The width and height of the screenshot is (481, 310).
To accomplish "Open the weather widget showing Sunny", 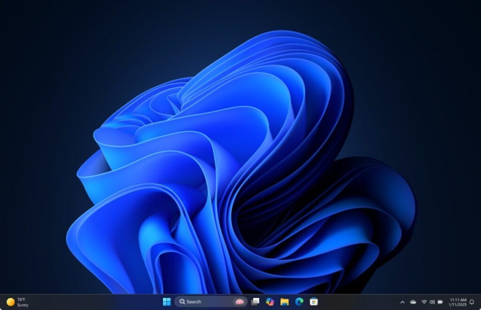I will tap(17, 302).
